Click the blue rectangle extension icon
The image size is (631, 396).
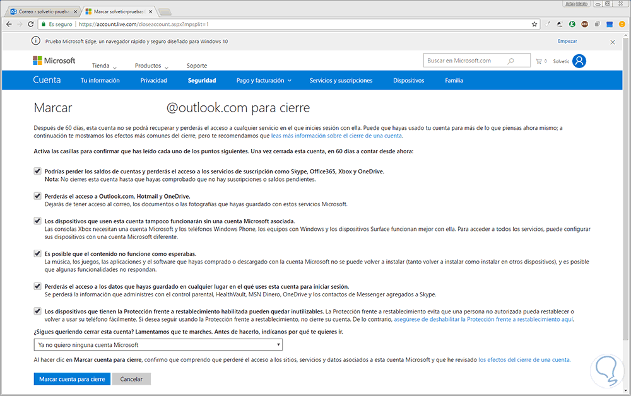pos(610,24)
